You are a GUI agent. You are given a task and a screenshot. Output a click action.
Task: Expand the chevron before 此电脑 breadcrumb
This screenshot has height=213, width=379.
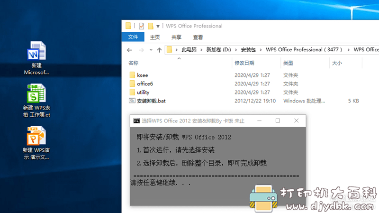click(x=177, y=50)
